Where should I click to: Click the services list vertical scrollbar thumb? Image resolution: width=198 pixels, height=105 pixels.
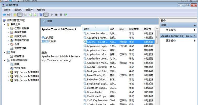click(157, 37)
